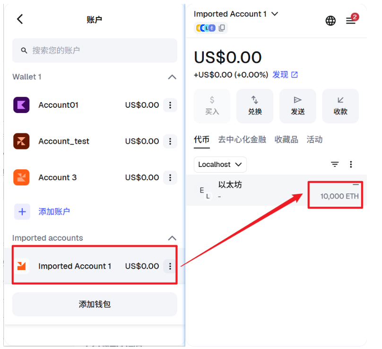Select the Account01 row
This screenshot has height=349, width=382.
click(x=95, y=105)
